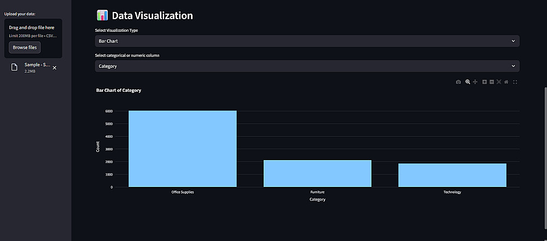Click the Autoscale chart icon
547x241 pixels.
[499, 82]
